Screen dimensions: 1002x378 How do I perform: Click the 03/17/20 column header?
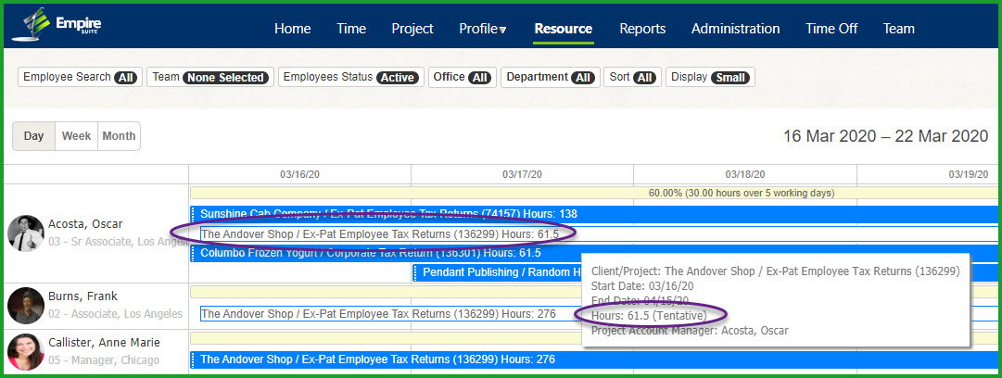[x=522, y=173]
